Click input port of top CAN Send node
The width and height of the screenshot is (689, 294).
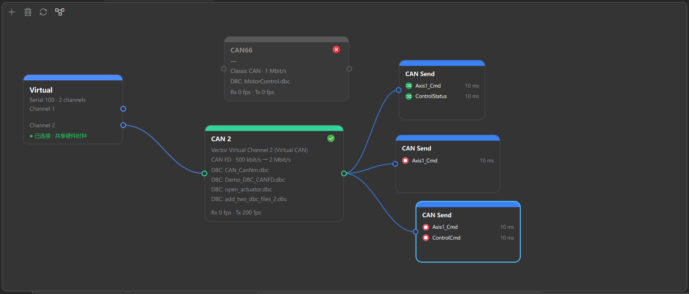pos(398,90)
